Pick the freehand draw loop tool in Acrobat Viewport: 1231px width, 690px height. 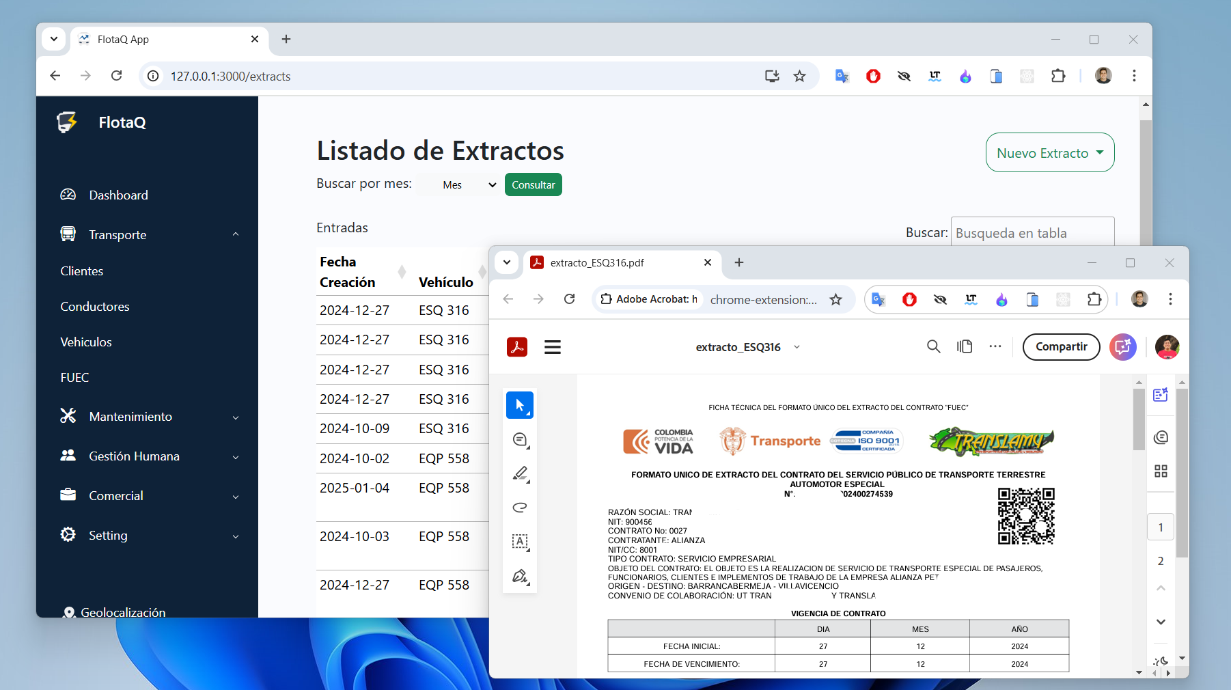520,508
